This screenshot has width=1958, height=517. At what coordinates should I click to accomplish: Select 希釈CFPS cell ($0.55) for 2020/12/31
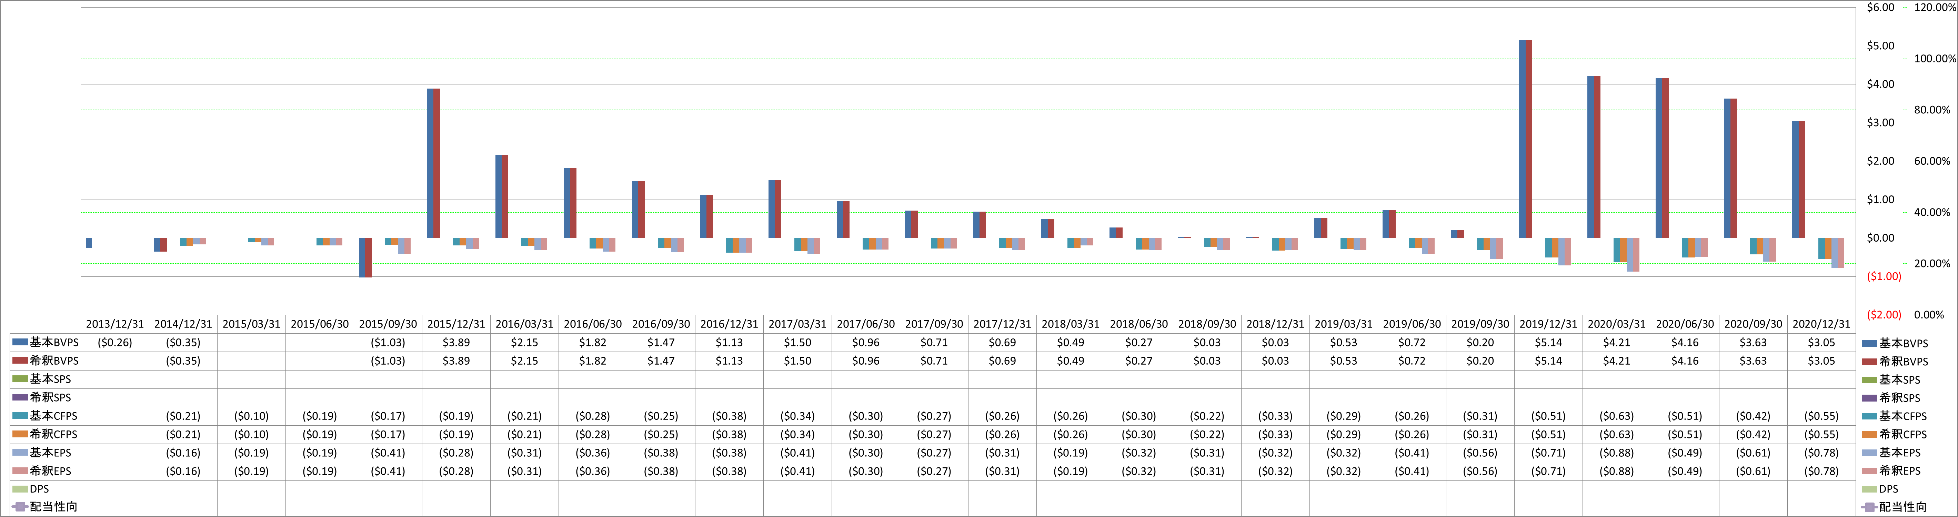click(1821, 434)
